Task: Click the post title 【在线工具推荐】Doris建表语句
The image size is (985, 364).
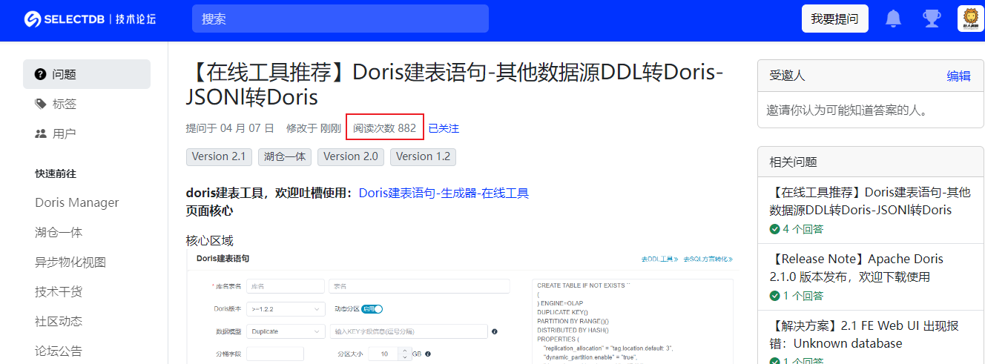Action: (454, 85)
